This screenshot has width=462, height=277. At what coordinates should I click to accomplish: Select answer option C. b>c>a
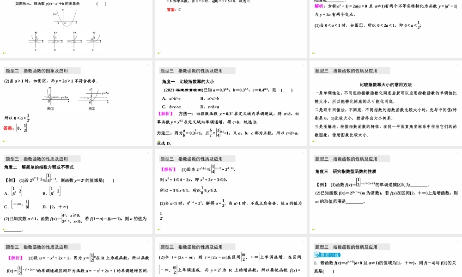(171, 107)
